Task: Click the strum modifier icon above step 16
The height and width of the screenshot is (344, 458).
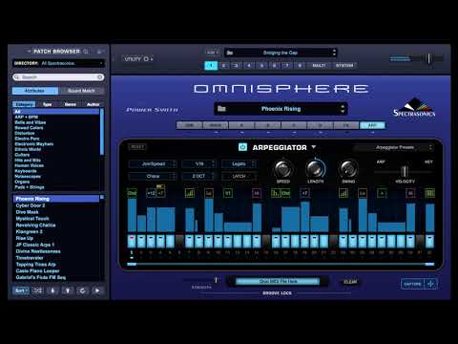Action: 275,193
